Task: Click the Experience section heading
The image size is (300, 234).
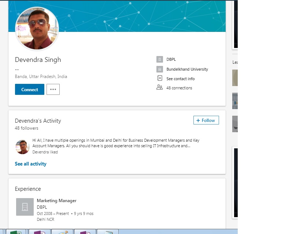Action: (28, 189)
